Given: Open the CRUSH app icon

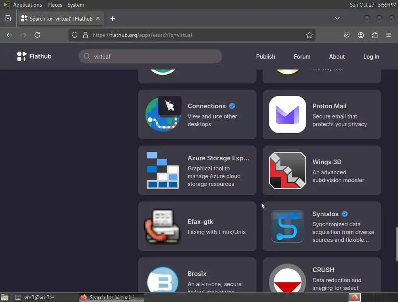Looking at the screenshot, I should (287, 278).
